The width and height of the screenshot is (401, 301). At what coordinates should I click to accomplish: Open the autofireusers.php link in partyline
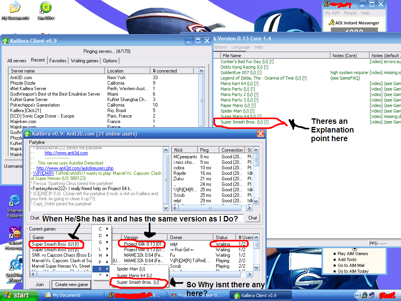coord(75,168)
